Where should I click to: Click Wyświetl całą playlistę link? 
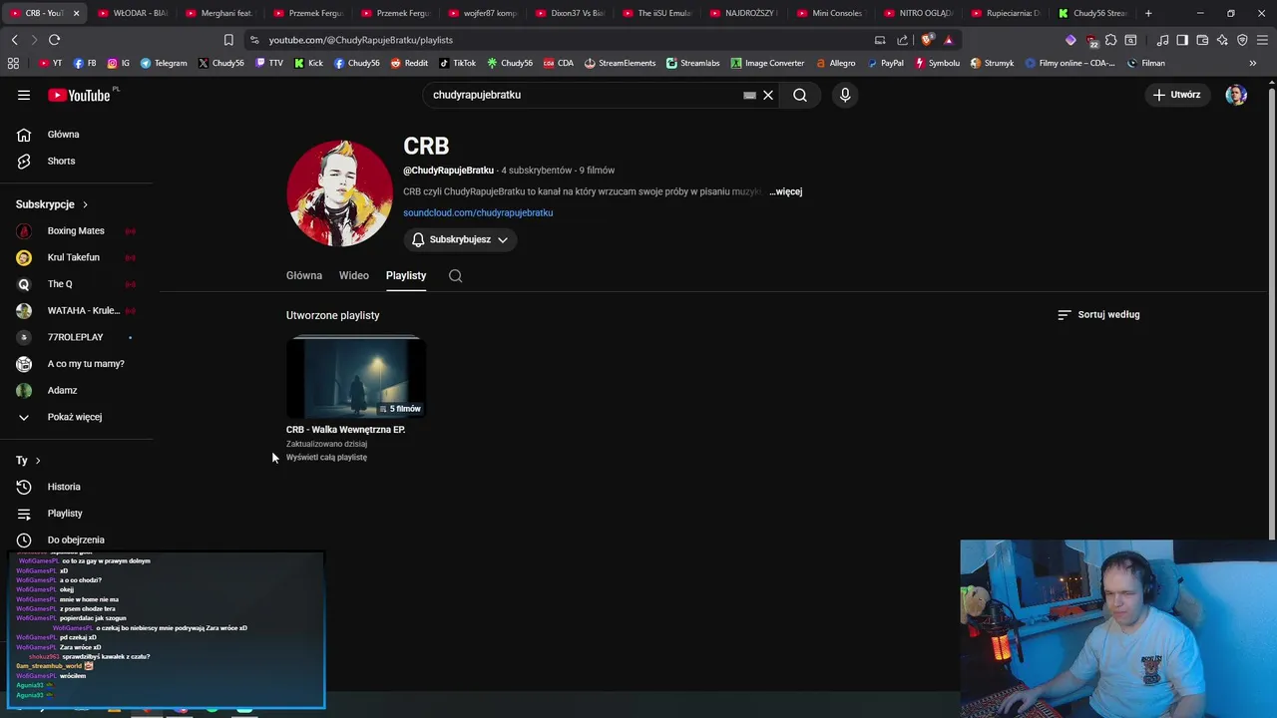coord(326,458)
